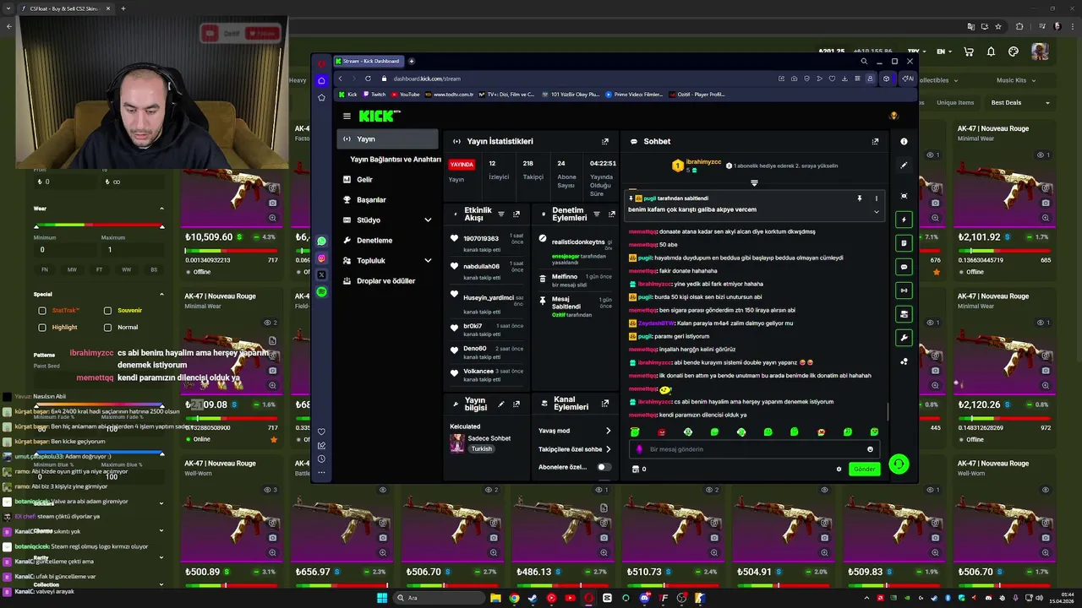Image resolution: width=1082 pixels, height=608 pixels.
Task: Click the lightning bolt sidebar widget icon
Action: [904, 220]
